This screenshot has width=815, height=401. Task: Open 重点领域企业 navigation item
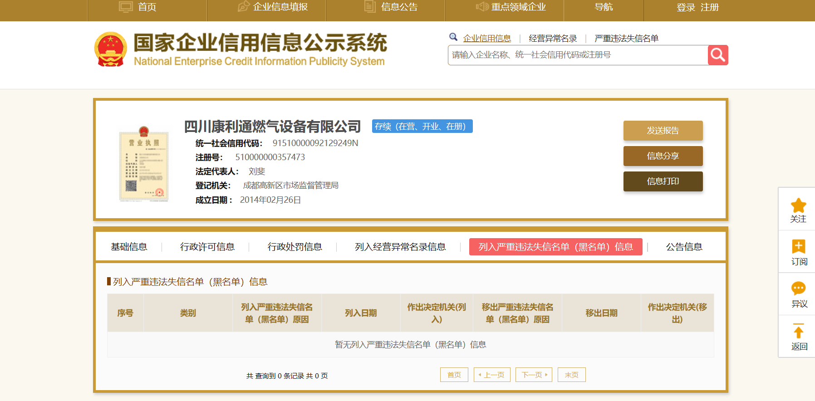click(519, 7)
